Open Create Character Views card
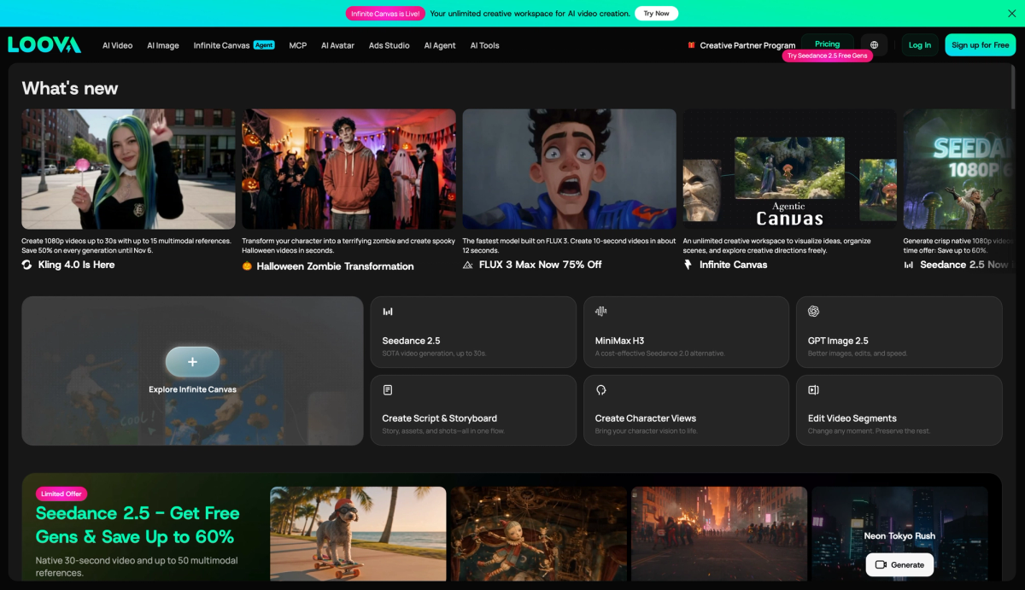This screenshot has width=1025, height=590. [686, 410]
